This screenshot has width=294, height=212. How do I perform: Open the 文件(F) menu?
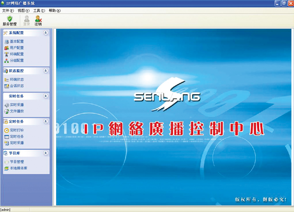pos(8,11)
